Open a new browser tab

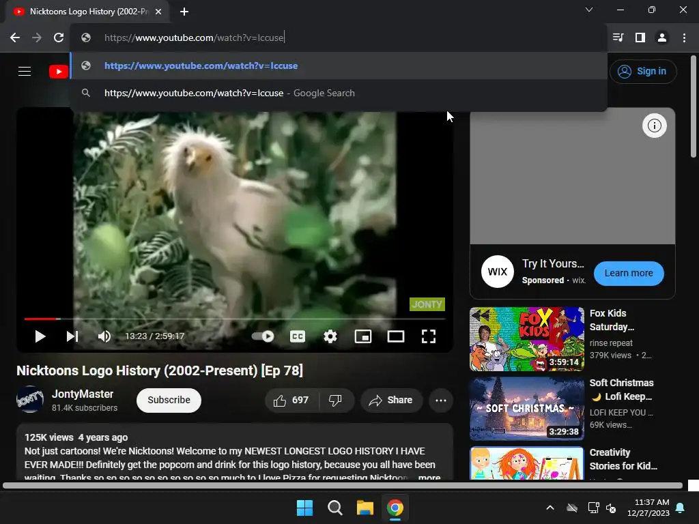pyautogui.click(x=184, y=12)
